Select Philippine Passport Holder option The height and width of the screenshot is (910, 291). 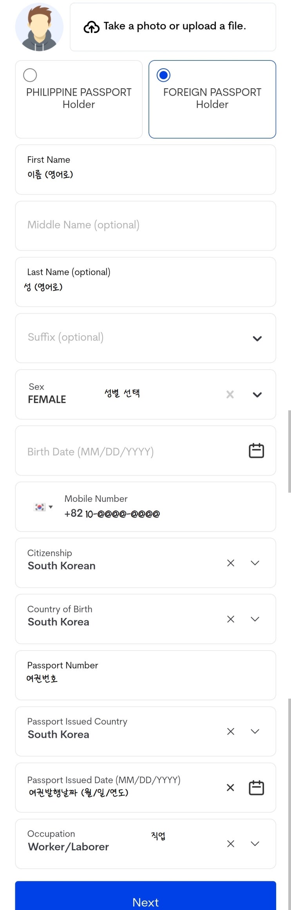click(30, 75)
